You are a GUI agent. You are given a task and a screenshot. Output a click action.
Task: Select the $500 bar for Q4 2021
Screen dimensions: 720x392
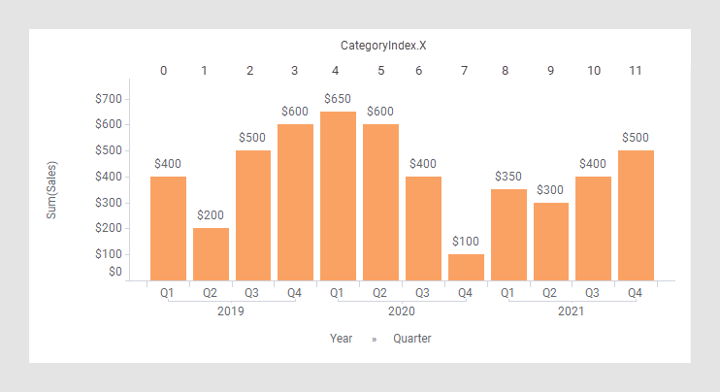pos(636,215)
